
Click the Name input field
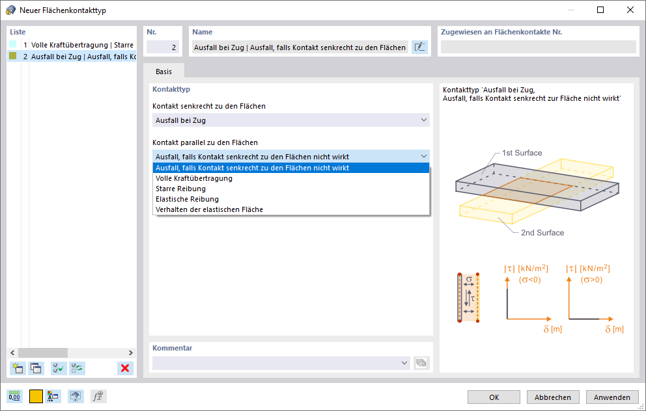[x=300, y=47]
